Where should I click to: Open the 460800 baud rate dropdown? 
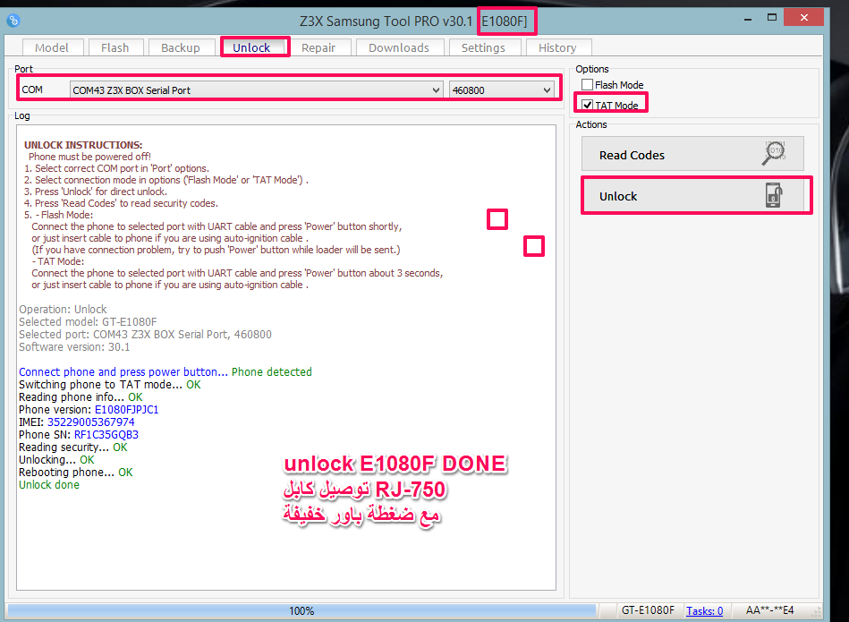click(x=547, y=89)
